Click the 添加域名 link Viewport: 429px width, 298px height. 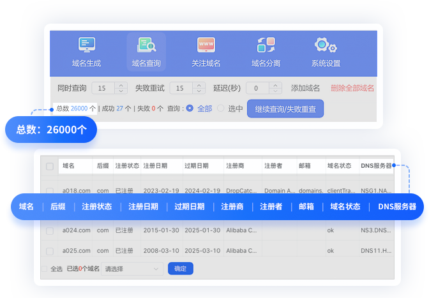coord(305,88)
